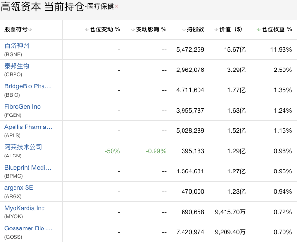Click green sort arrow beside 仓位权重 %
Screen dimensions: 297x242
tap(258, 29)
